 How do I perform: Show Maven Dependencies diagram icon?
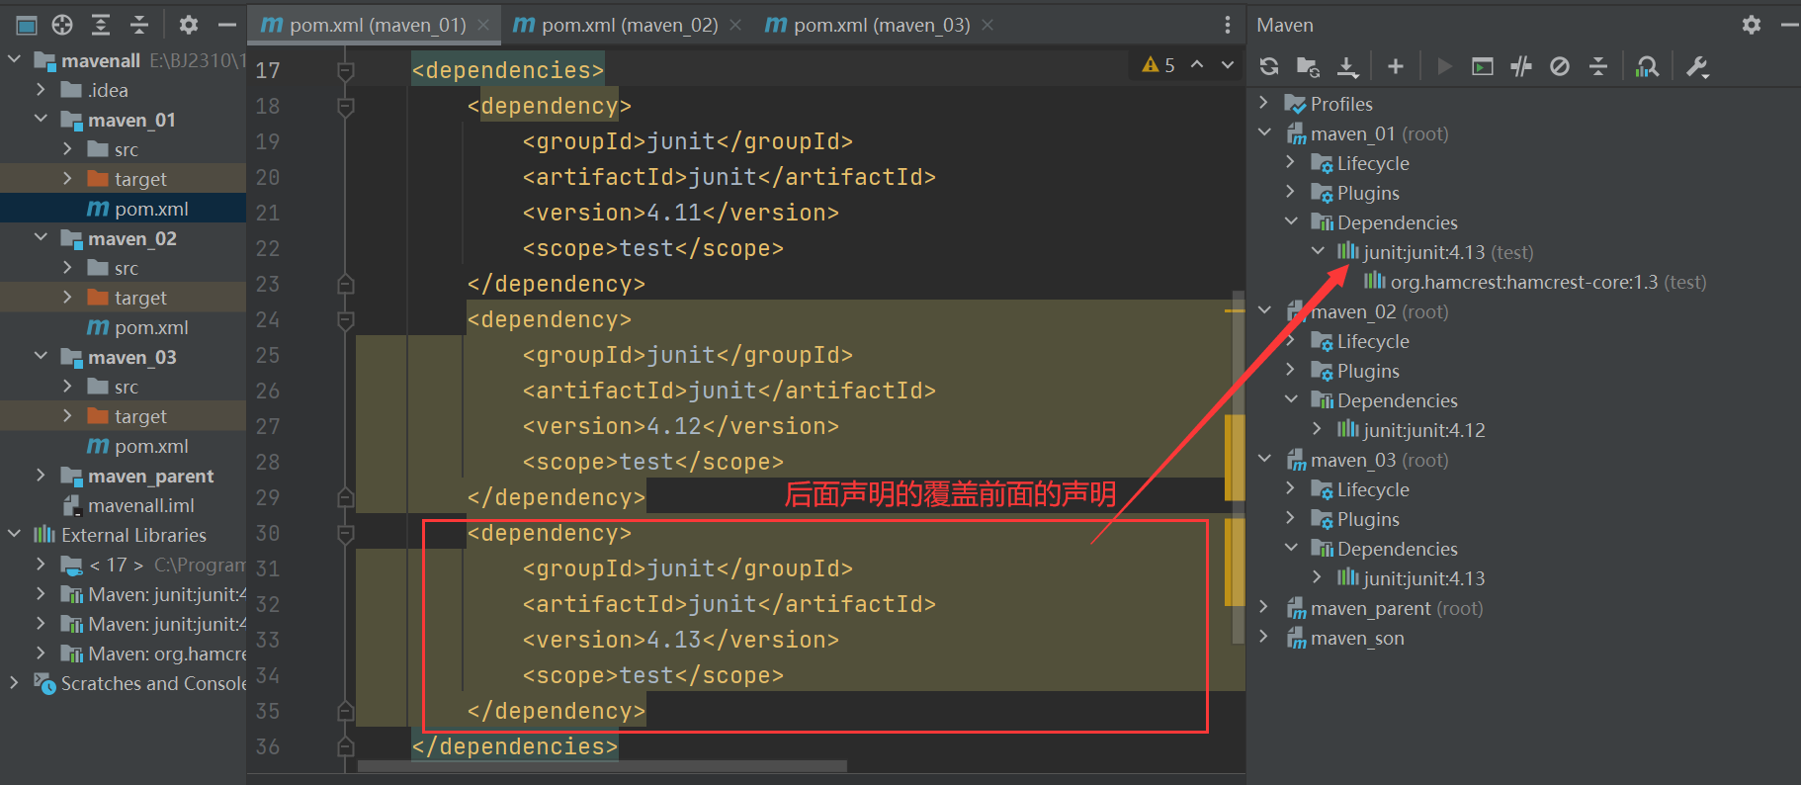click(x=1647, y=66)
